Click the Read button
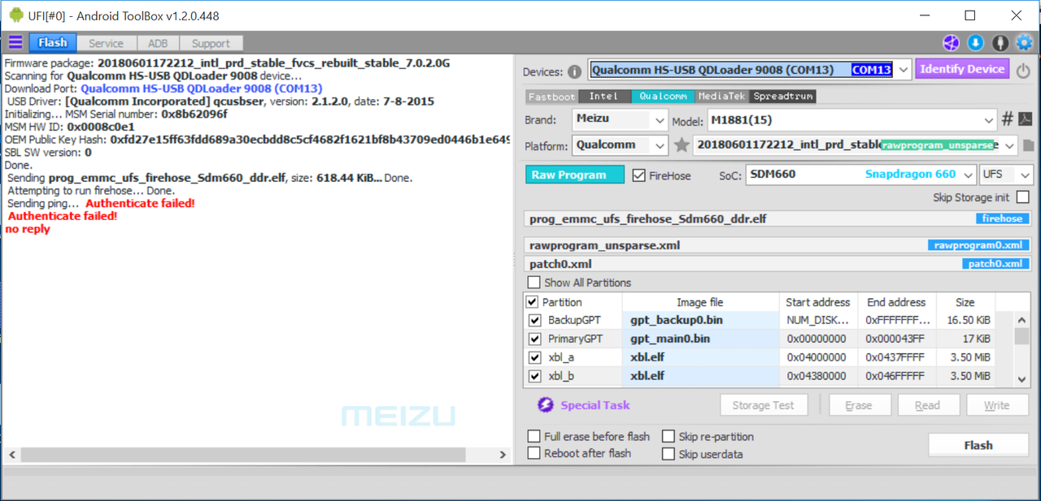The height and width of the screenshot is (501, 1041). pos(927,405)
